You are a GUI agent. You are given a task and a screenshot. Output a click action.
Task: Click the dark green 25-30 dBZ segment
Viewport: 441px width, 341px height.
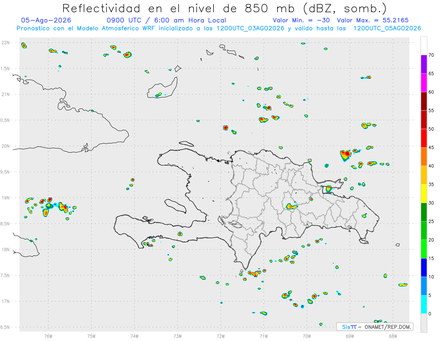click(424, 212)
